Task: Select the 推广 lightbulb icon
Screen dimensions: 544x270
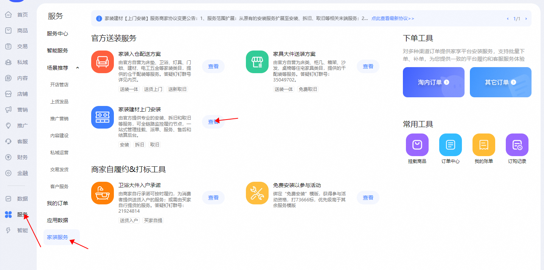Action: click(8, 126)
